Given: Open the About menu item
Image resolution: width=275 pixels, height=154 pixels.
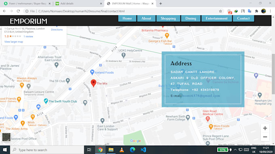Looking at the screenshot, I should point(146,18).
